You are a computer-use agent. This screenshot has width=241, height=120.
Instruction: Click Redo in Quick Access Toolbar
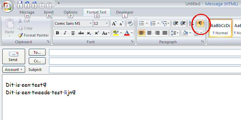[x=34, y=3]
